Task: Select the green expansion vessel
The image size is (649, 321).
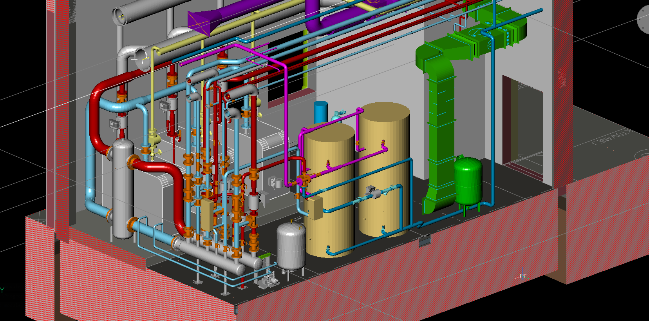Action: [468, 180]
